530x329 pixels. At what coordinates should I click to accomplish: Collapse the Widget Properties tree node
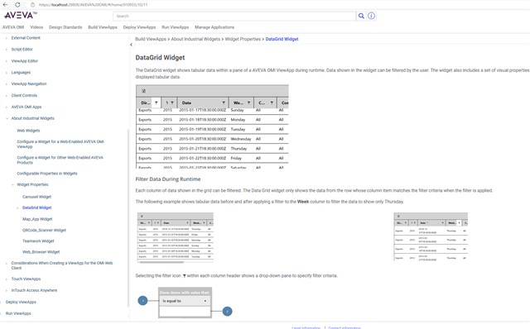click(x=12, y=184)
